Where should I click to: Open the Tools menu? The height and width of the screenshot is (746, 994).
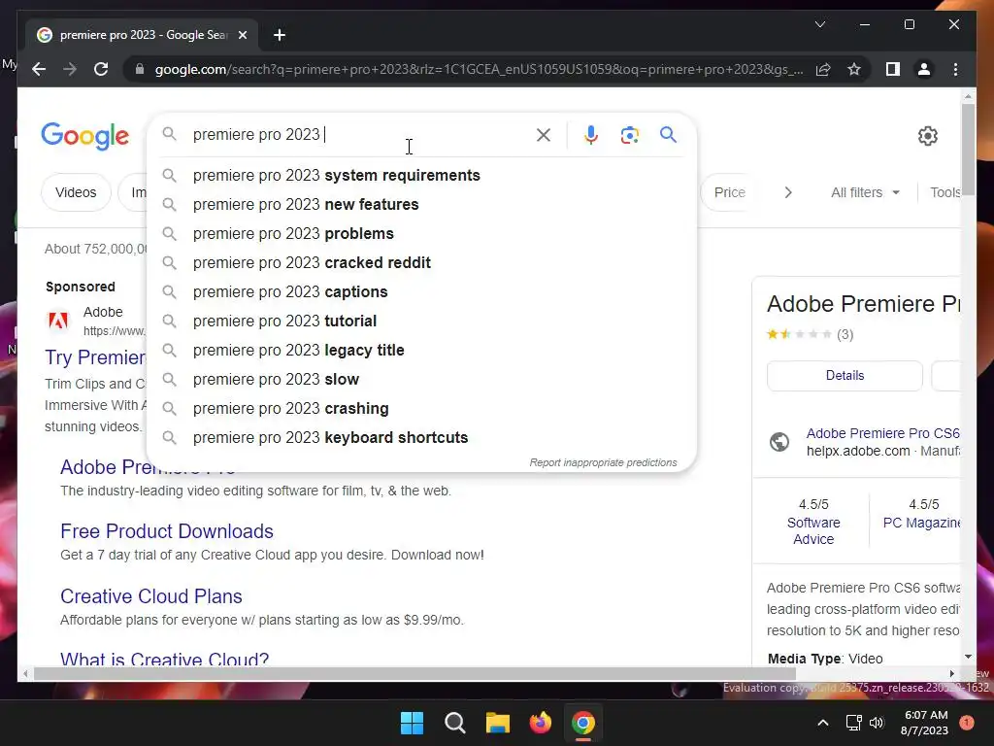coord(944,192)
